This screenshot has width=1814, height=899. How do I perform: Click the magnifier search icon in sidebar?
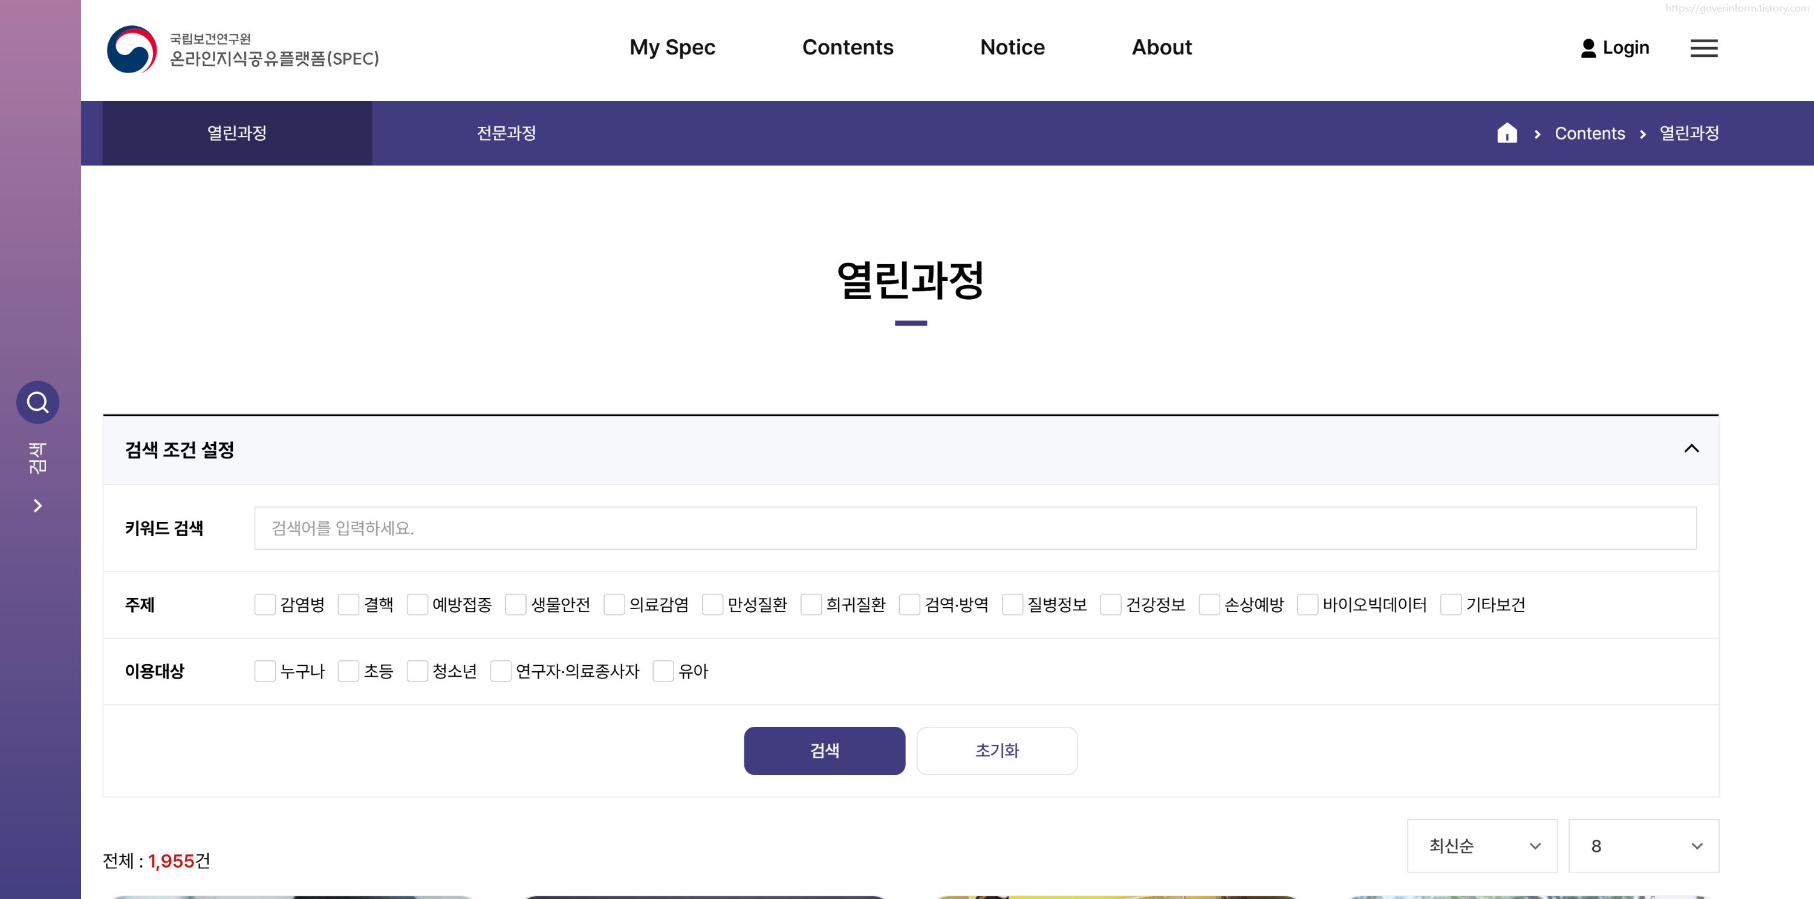pos(38,402)
